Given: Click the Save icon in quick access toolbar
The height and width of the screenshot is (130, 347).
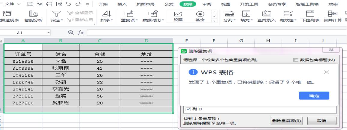Looking at the screenshot, I should 30,4.
